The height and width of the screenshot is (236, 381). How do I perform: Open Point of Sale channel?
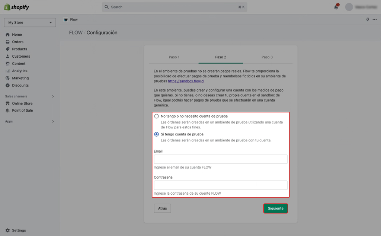pyautogui.click(x=22, y=110)
